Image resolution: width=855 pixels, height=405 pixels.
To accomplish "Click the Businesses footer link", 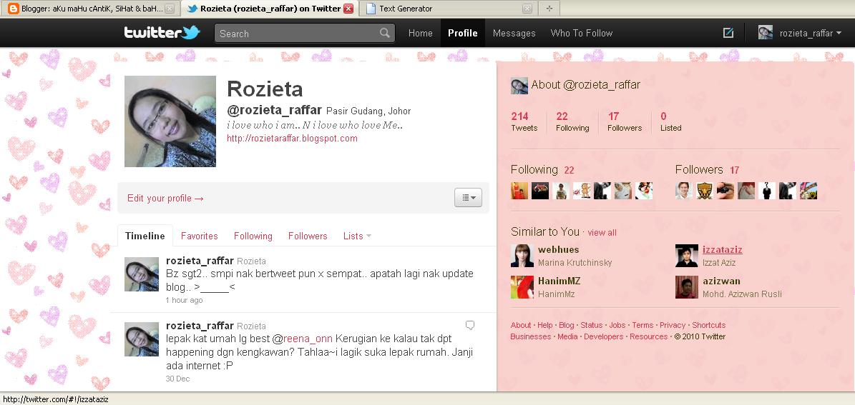I will click(531, 336).
